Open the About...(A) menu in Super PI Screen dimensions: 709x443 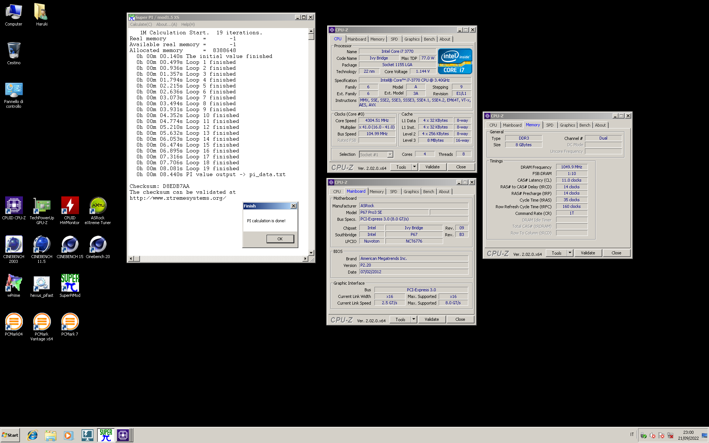[x=167, y=24]
